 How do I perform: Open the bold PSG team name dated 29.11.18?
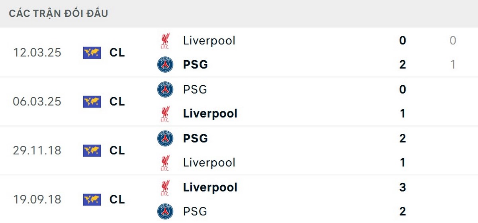[x=195, y=138]
